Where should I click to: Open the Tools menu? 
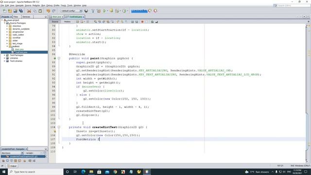[x=70, y=5]
